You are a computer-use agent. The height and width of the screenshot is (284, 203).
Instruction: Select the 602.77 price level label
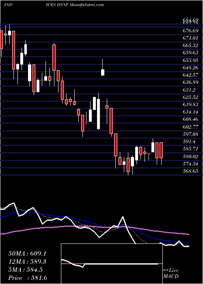pyautogui.click(x=190, y=127)
